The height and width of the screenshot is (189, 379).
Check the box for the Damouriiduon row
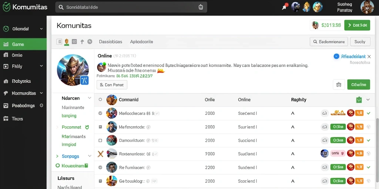coord(101,140)
